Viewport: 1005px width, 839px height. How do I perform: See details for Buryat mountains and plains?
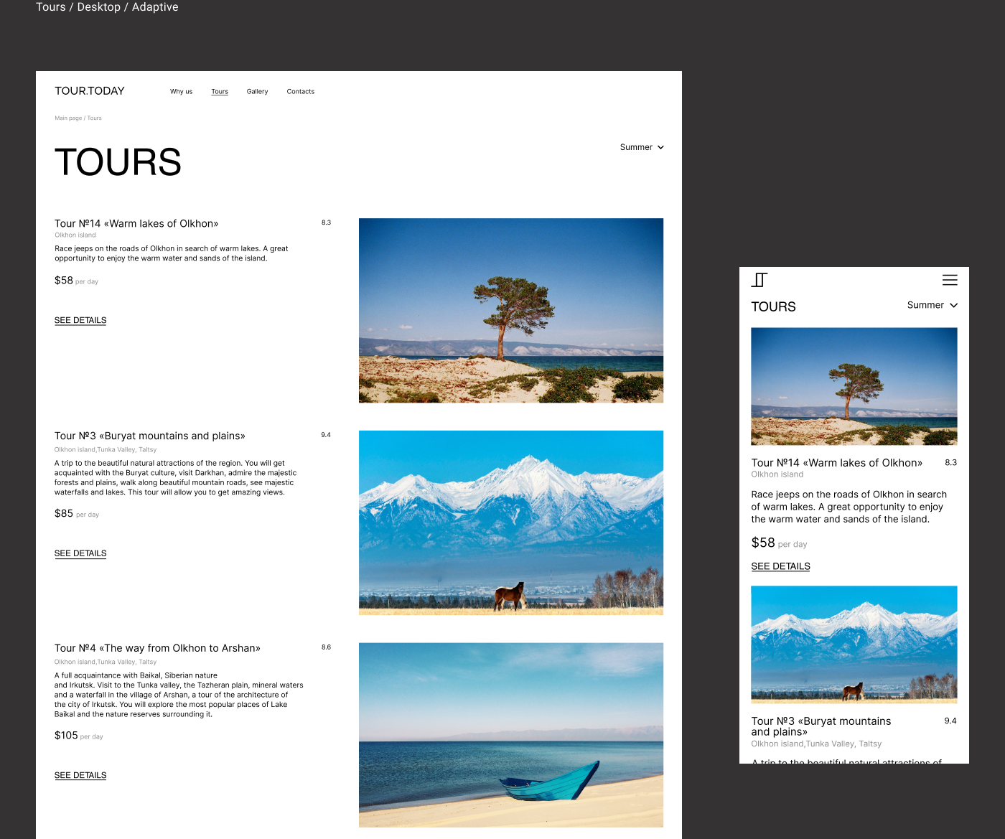[80, 553]
